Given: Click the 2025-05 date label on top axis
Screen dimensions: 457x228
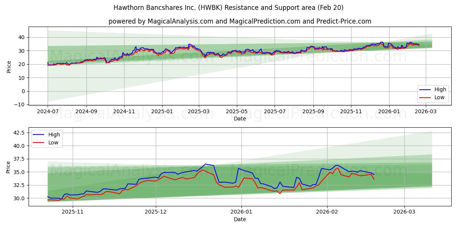Looking at the screenshot, I should tap(237, 112).
